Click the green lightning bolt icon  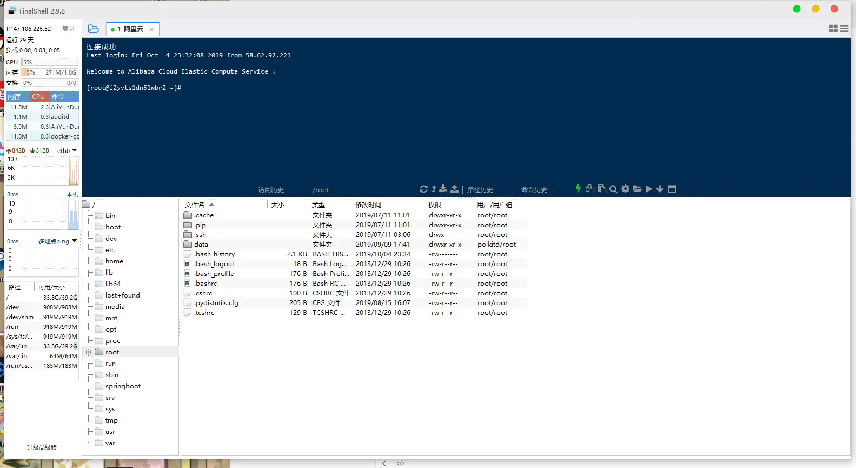[x=578, y=189]
